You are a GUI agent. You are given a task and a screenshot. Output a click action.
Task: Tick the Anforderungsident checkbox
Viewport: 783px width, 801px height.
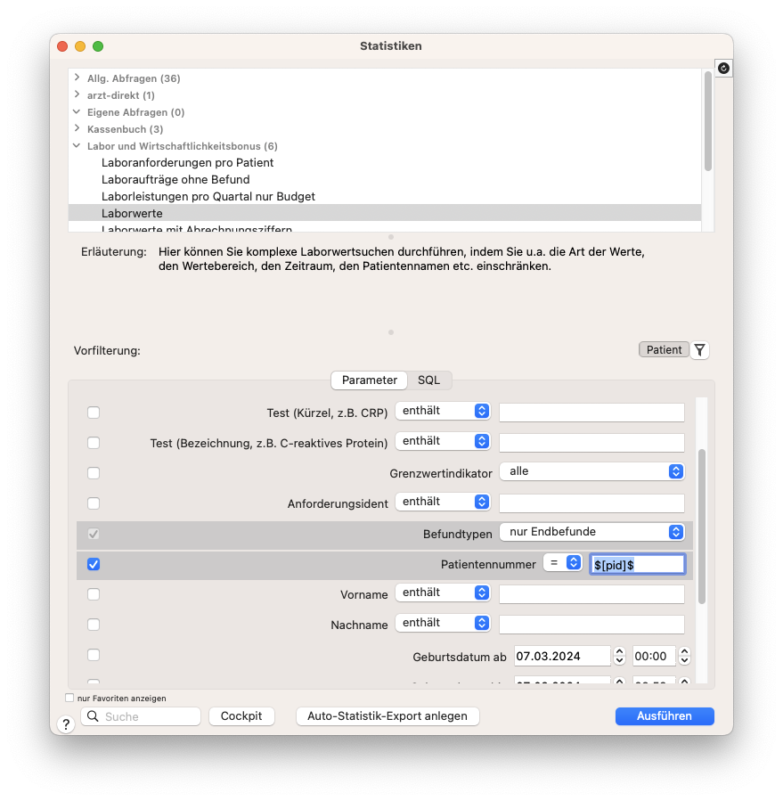tap(94, 503)
